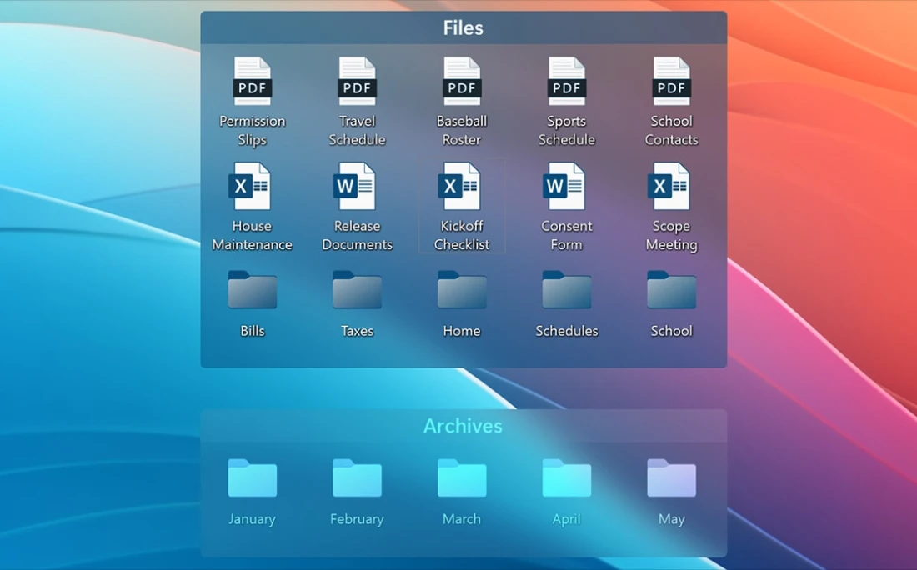917x570 pixels.
Task: Open the Scope Meeting Excel file
Action: tap(671, 187)
